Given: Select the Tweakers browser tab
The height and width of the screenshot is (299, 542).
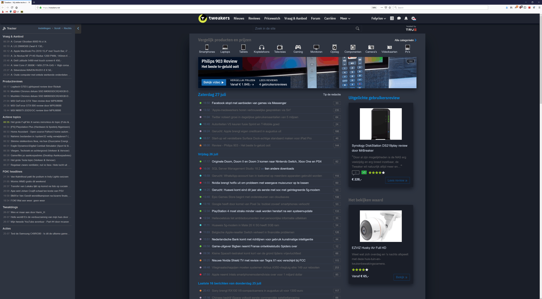Looking at the screenshot, I should click(16, 2).
